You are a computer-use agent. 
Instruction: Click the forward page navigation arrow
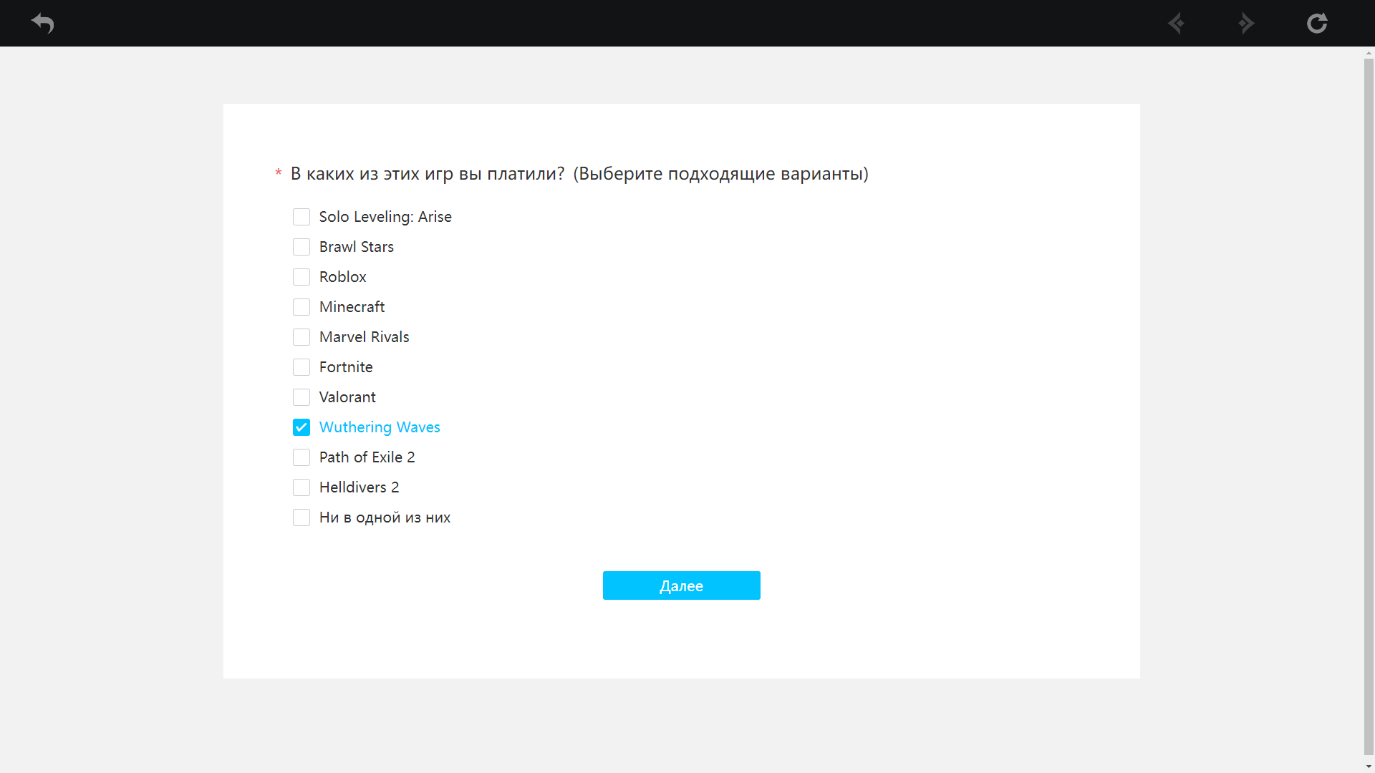(x=1246, y=23)
